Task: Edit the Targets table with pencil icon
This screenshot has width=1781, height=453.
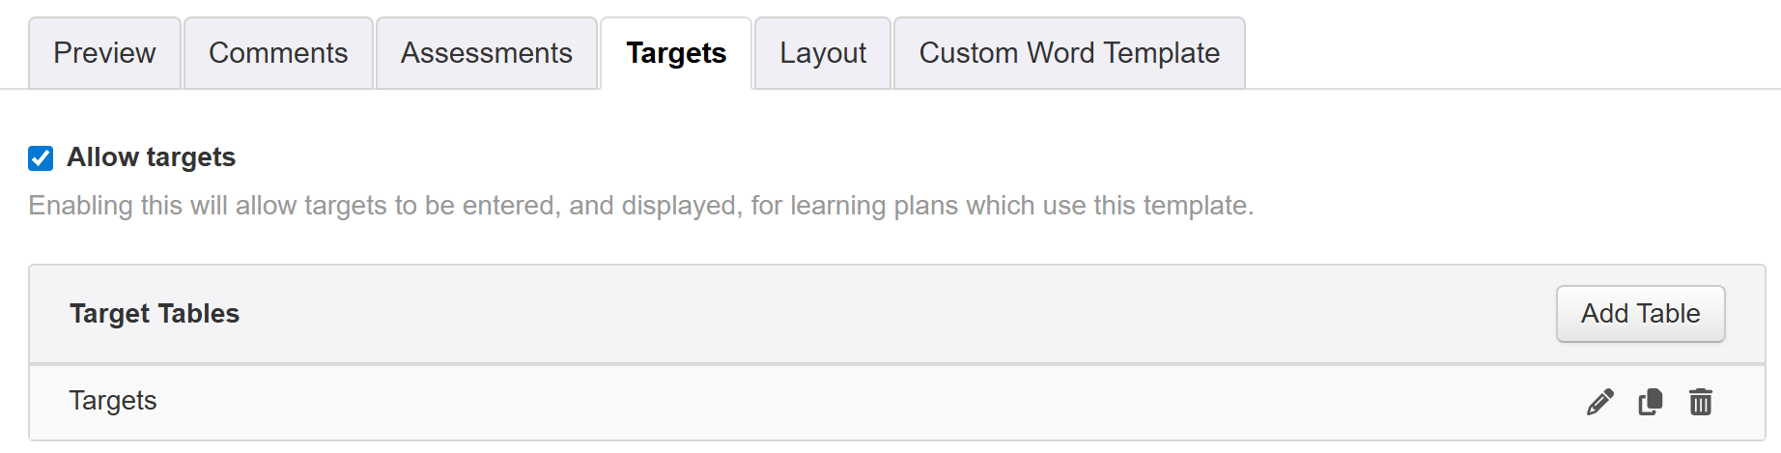Action: pyautogui.click(x=1599, y=402)
